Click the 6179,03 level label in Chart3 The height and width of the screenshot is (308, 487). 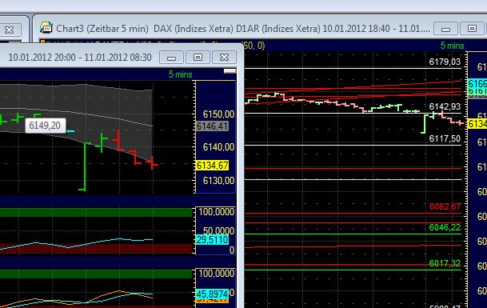(x=445, y=62)
